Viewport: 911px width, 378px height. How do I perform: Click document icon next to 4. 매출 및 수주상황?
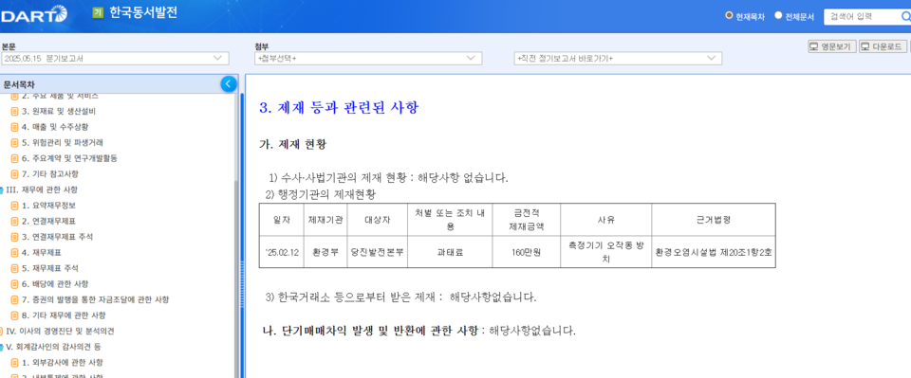pyautogui.click(x=14, y=127)
